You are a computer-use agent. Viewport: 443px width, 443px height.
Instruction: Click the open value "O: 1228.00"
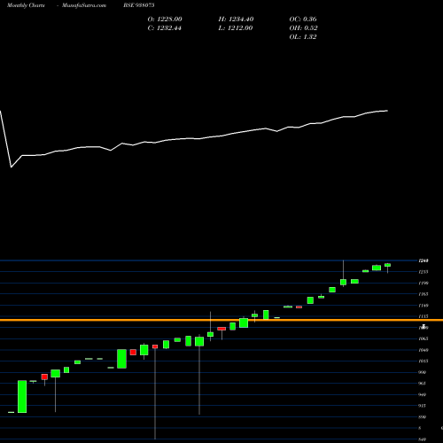tap(165, 19)
